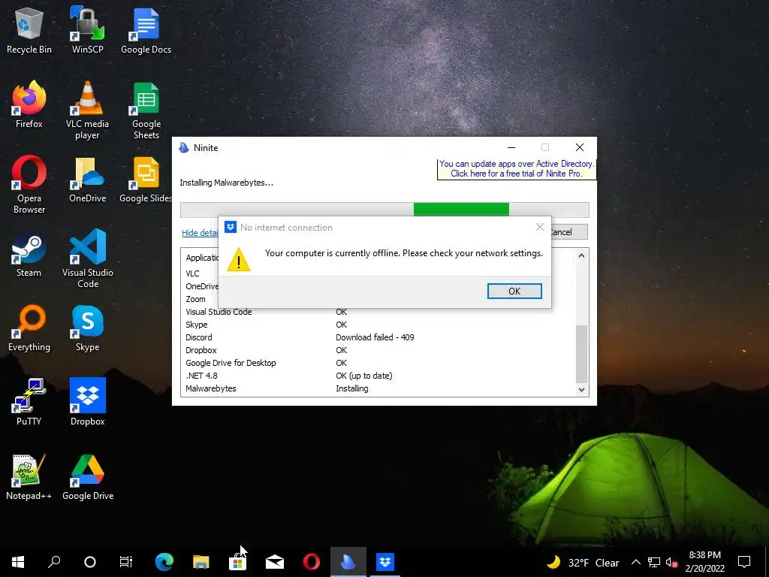This screenshot has width=769, height=577.
Task: Open the Recycle Bin desktop icon
Action: (x=29, y=31)
